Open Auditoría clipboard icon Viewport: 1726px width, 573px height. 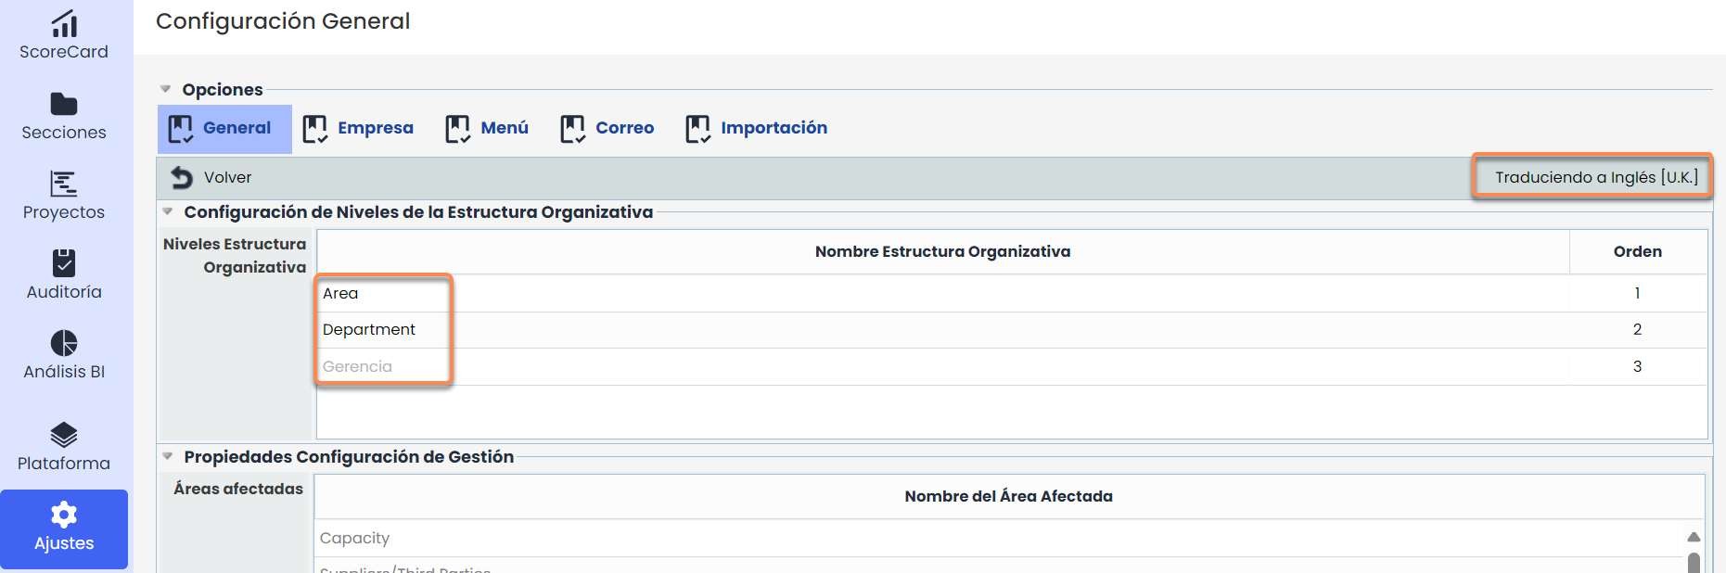click(x=64, y=263)
